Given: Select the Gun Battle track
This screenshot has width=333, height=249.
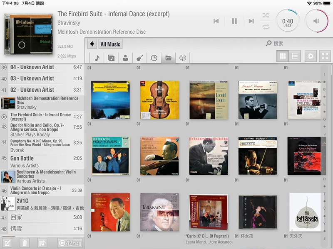Looking at the screenshot, I should click(x=42, y=161).
